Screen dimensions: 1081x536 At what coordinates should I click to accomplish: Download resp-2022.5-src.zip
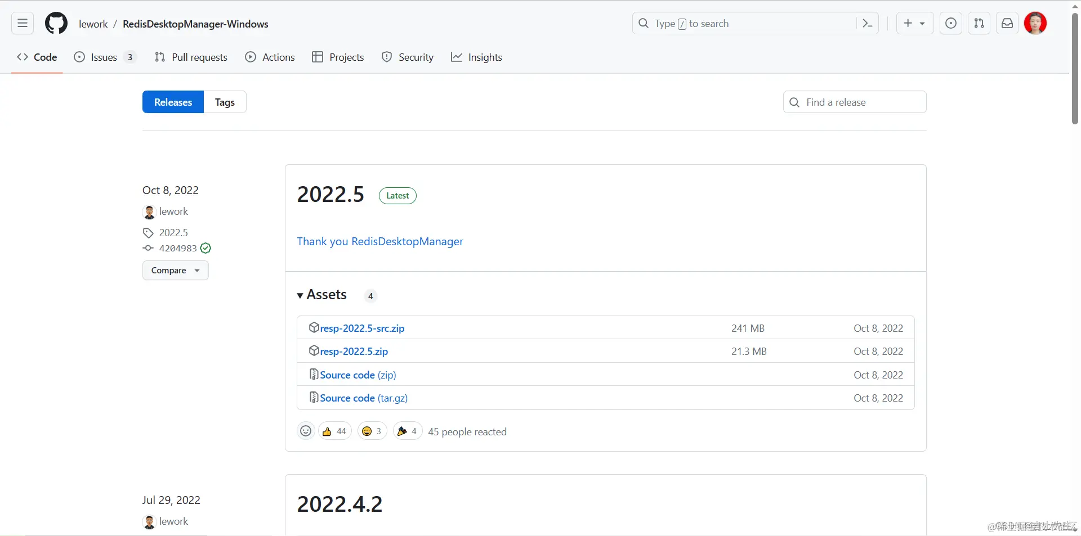tap(362, 328)
